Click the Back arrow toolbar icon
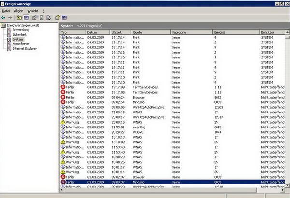Viewport: 290px width, 198px height. pos(4,17)
